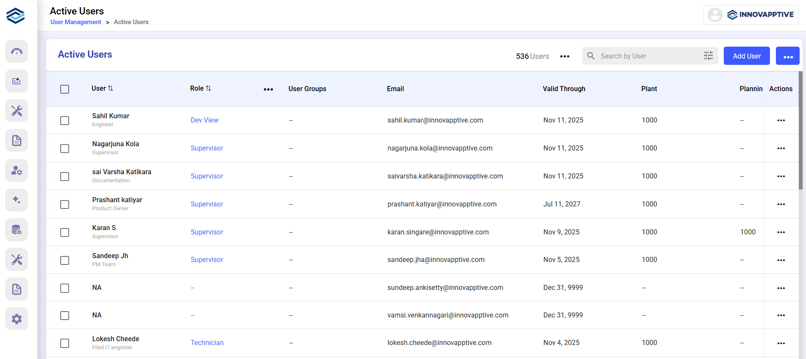
Task: Go to User Management breadcrumb link
Action: tap(76, 22)
